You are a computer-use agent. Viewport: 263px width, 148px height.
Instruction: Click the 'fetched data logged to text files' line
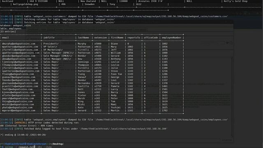(x=84, y=129)
